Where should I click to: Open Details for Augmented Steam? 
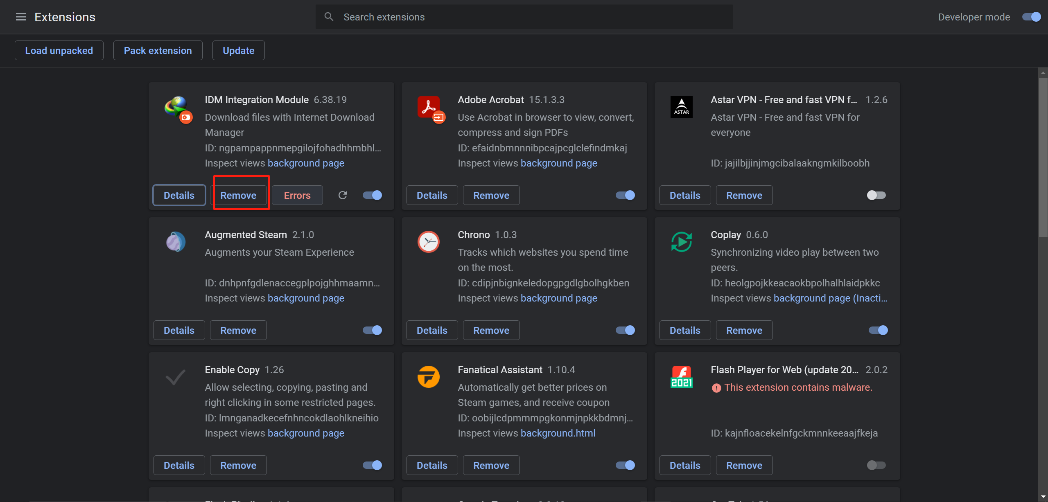point(179,330)
